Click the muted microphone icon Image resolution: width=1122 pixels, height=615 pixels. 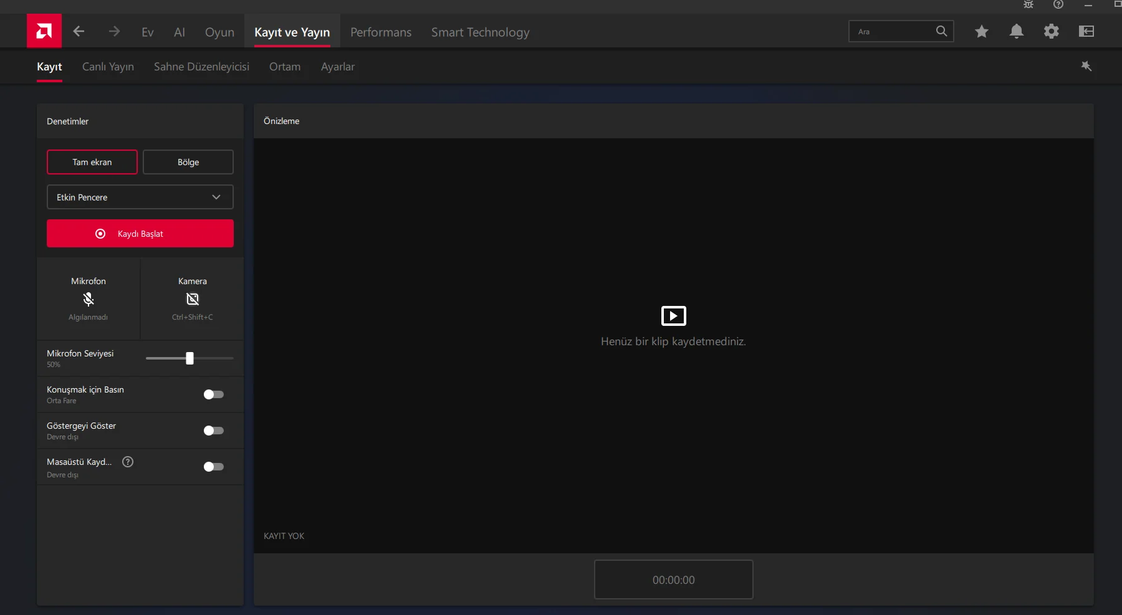point(89,299)
